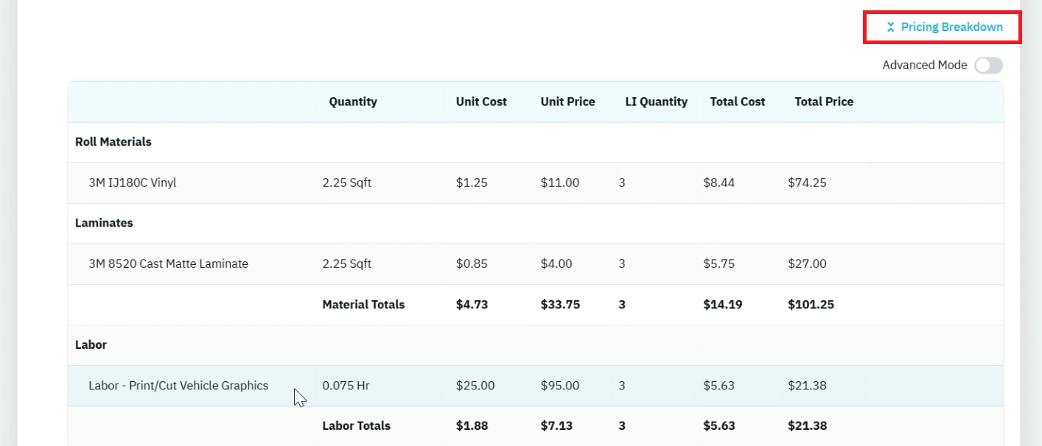This screenshot has width=1042, height=446.
Task: Click the Unit Cost column header
Action: [x=481, y=102]
